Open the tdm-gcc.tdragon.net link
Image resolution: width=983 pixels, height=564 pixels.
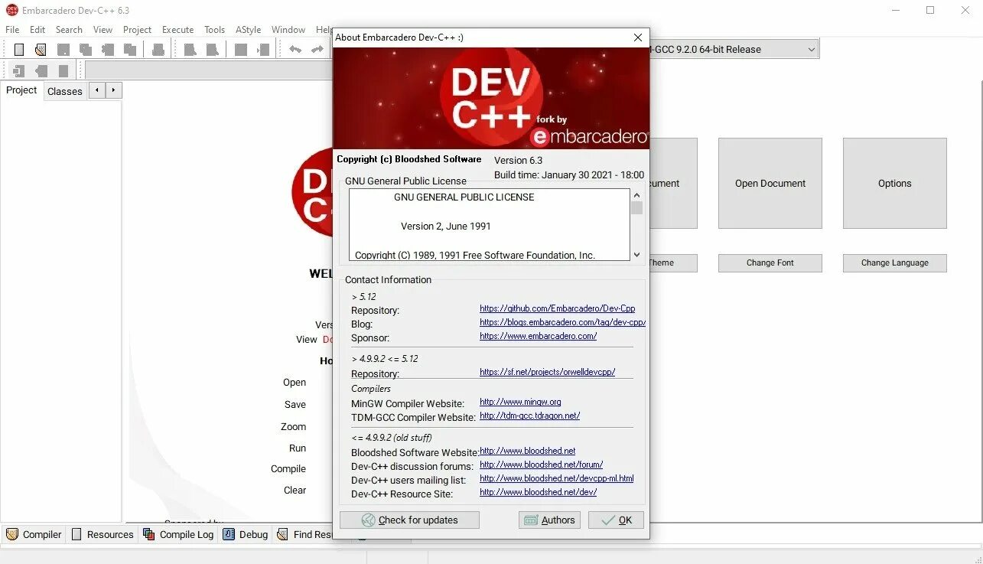[529, 416]
